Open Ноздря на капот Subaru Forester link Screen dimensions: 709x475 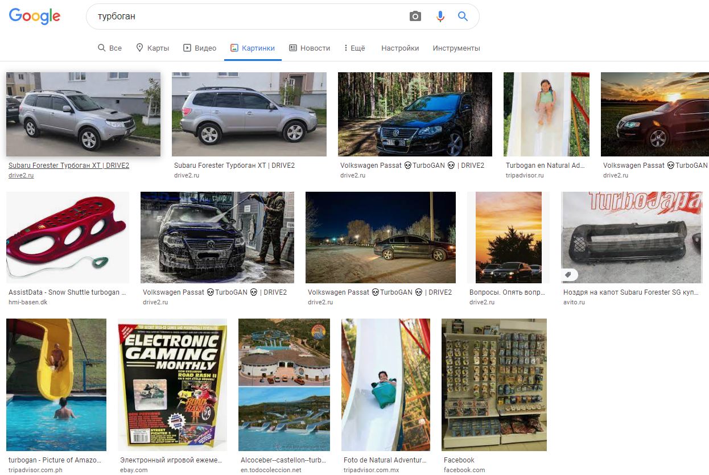[x=630, y=292]
